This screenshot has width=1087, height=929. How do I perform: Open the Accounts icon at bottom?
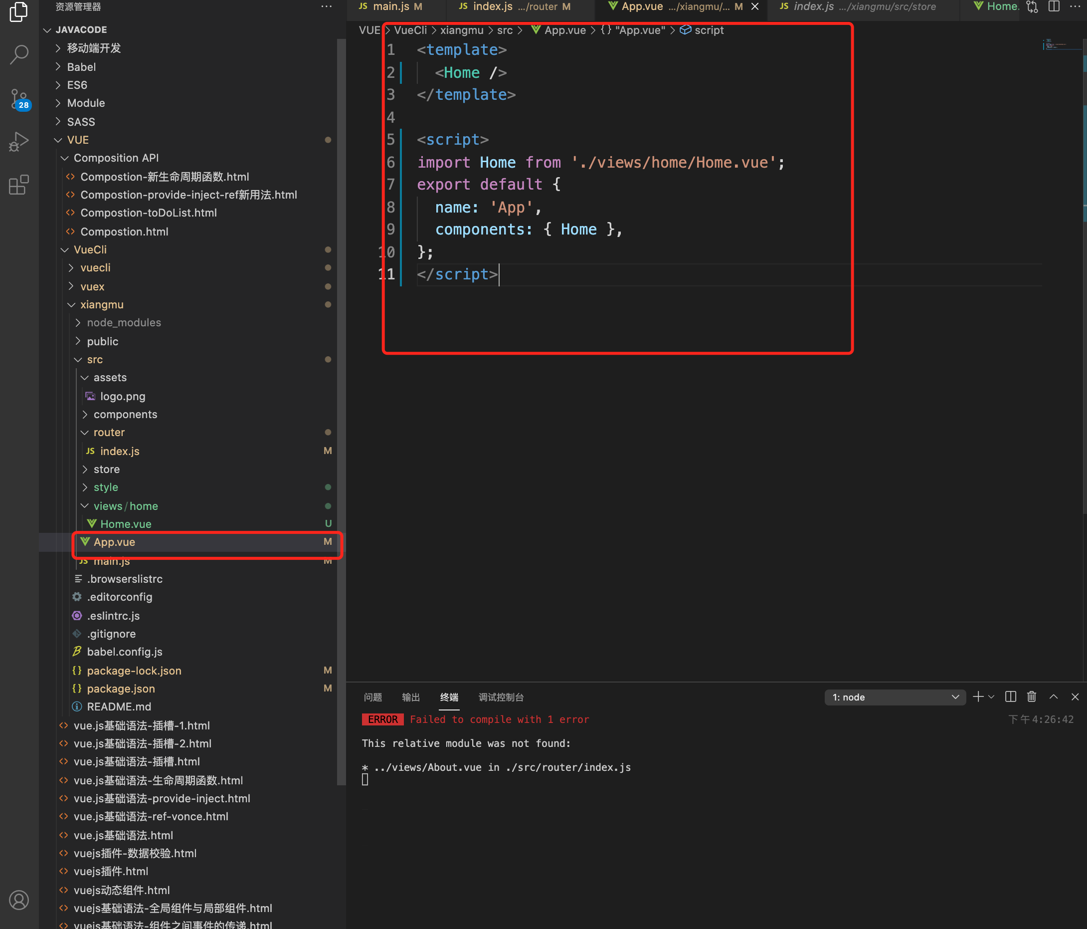click(x=19, y=900)
